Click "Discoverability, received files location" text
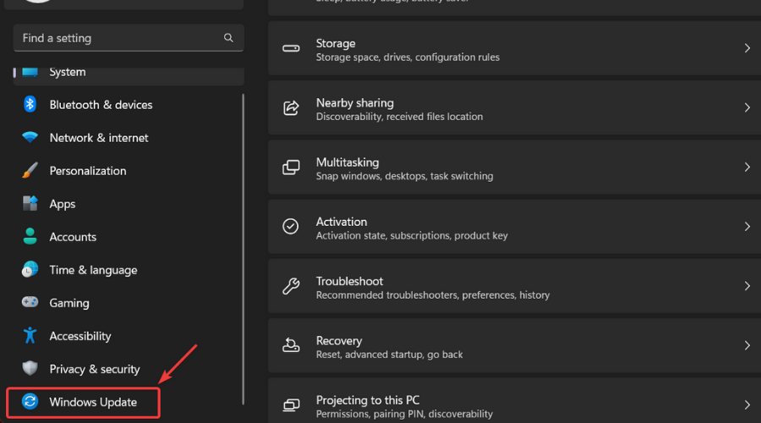The height and width of the screenshot is (423, 761). tap(399, 117)
